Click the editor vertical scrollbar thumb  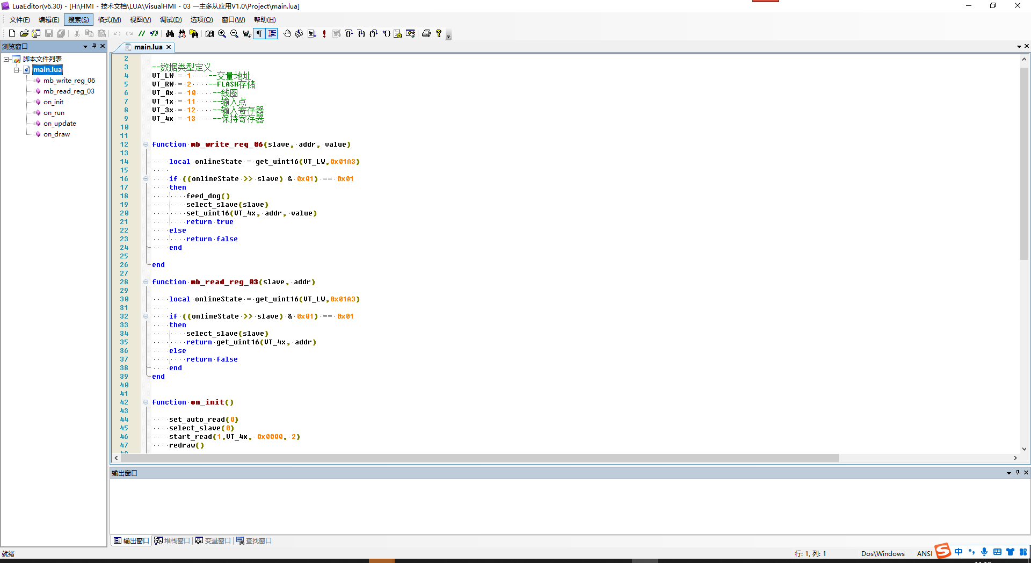point(1024,164)
